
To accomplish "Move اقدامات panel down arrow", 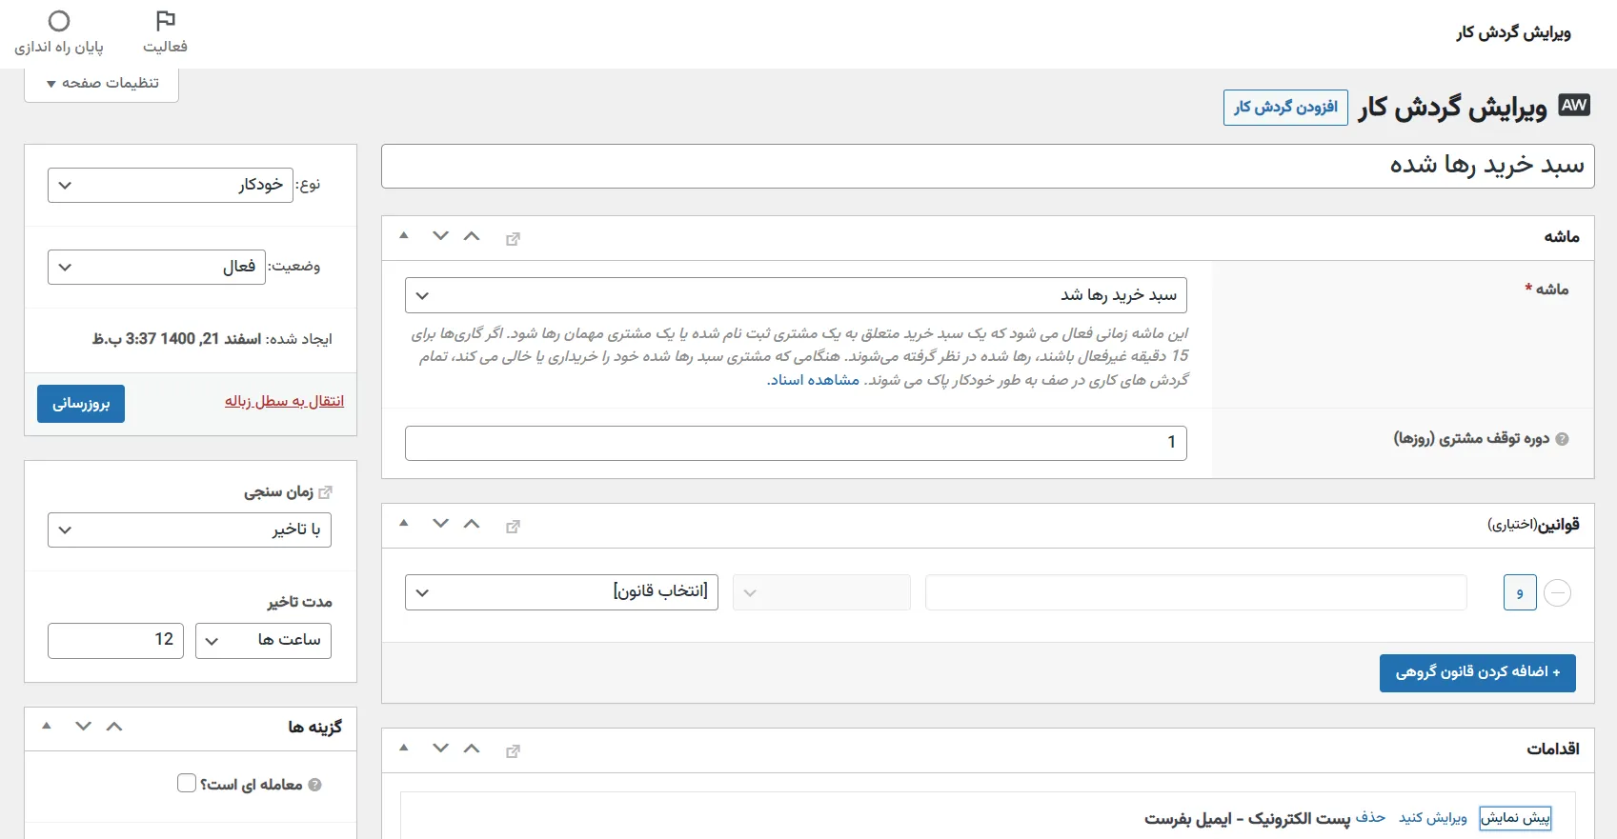I will click(440, 749).
